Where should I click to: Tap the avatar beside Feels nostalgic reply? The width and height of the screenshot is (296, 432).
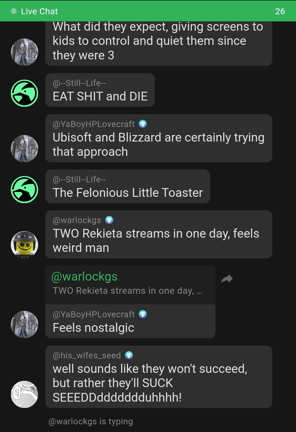24,324
